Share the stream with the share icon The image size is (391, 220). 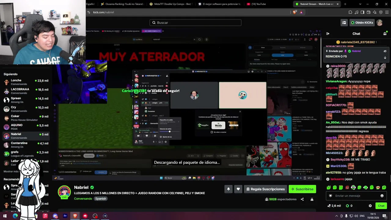[x=302, y=199]
